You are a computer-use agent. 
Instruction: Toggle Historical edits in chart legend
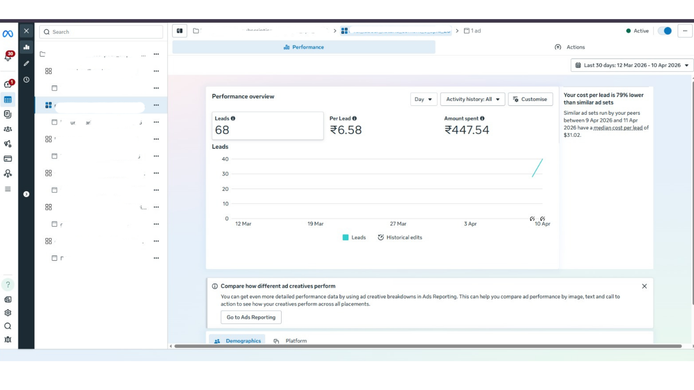400,237
